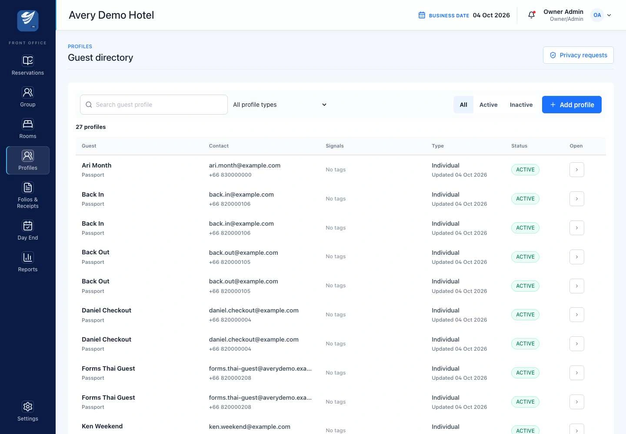
Task: Open the notifications bell
Action: [x=531, y=15]
